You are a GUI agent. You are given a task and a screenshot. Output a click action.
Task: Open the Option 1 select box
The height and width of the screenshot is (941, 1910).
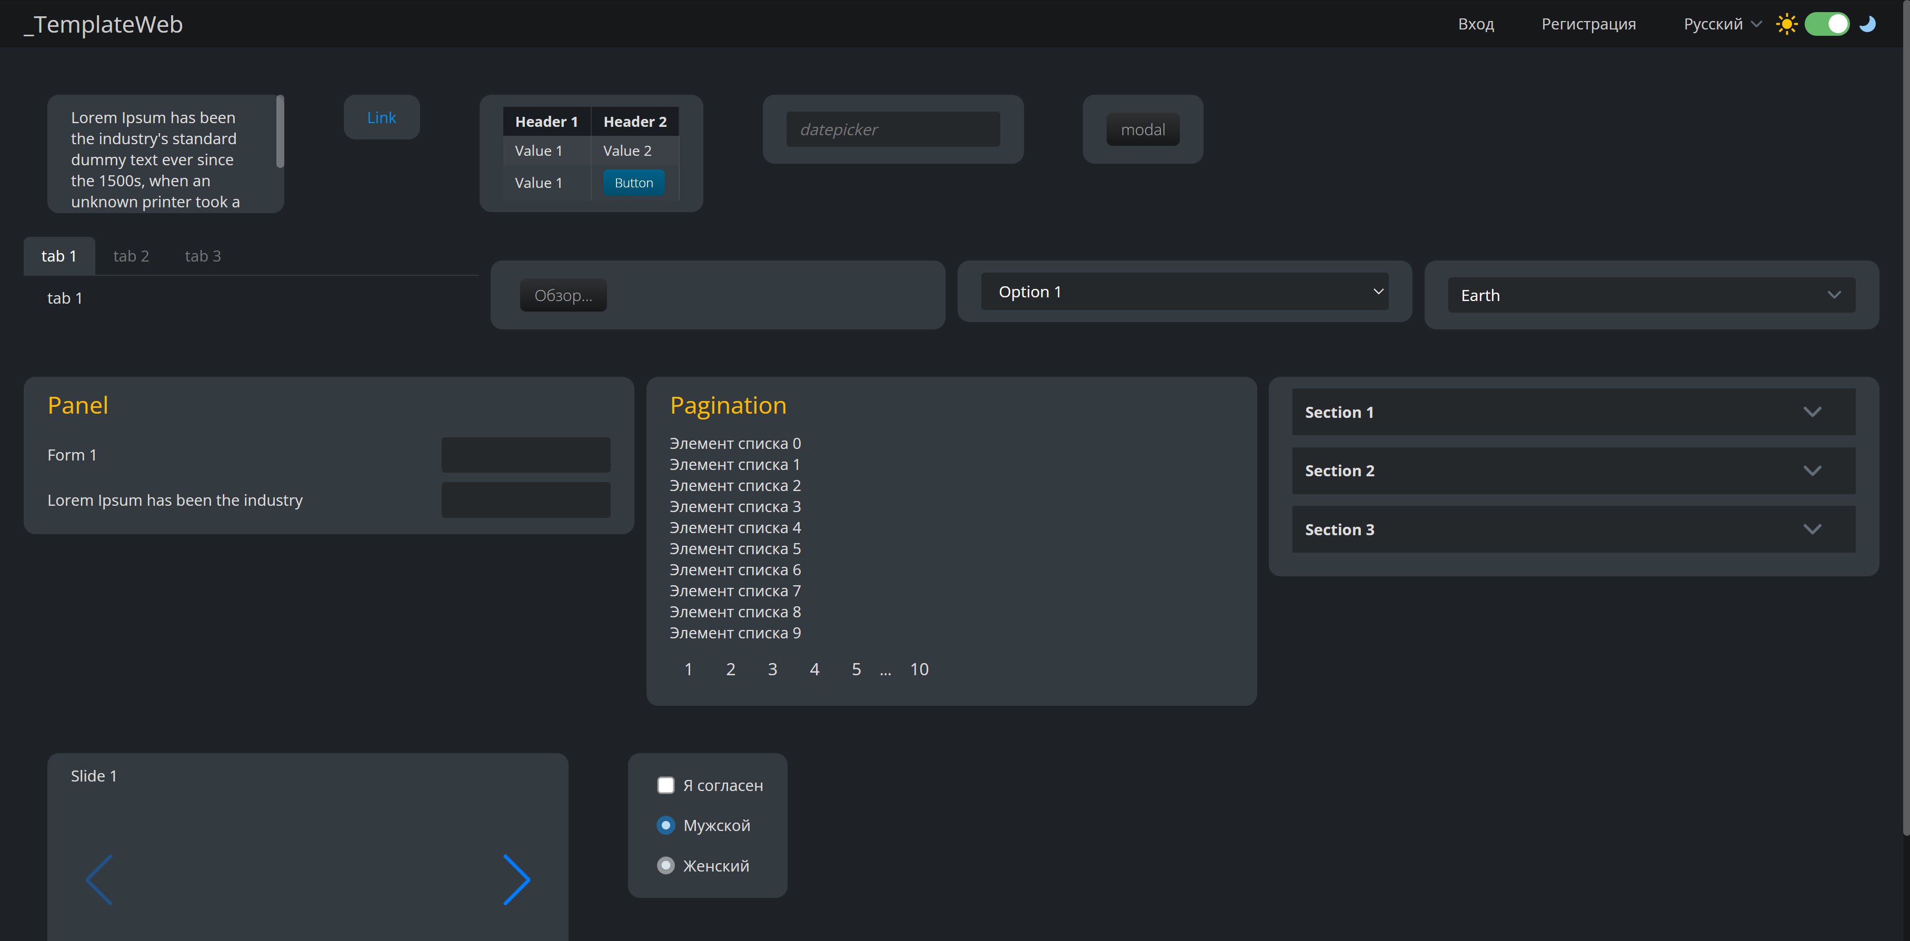pyautogui.click(x=1184, y=291)
